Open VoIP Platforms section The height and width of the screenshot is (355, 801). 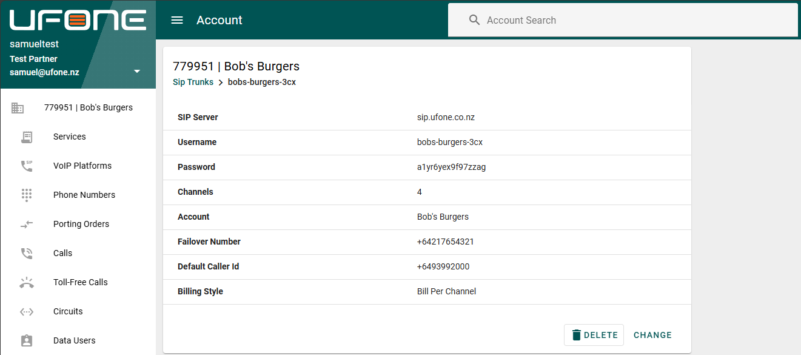(78, 166)
